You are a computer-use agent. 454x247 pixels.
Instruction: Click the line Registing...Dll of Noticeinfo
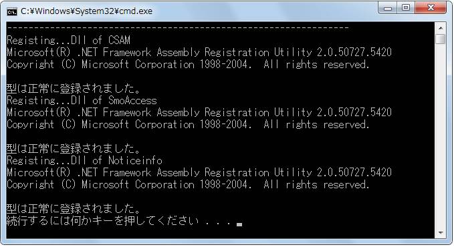pyautogui.click(x=84, y=160)
